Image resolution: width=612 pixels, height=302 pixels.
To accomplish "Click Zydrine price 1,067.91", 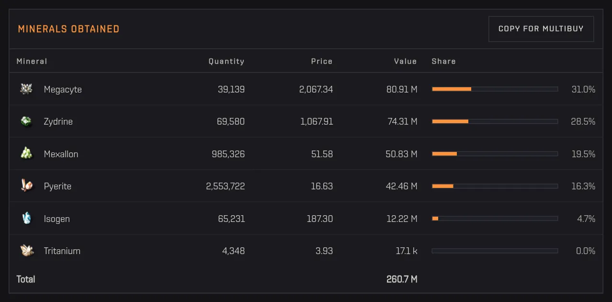I will [317, 122].
